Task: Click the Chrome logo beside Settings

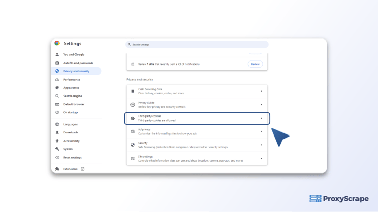Action: pos(57,44)
